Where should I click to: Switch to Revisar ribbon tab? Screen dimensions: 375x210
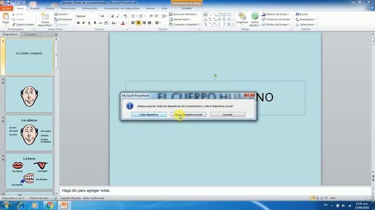(x=150, y=8)
